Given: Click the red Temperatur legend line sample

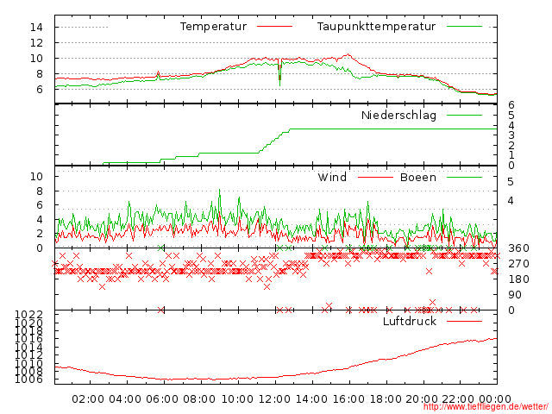Looking at the screenshot, I should tap(274, 27).
